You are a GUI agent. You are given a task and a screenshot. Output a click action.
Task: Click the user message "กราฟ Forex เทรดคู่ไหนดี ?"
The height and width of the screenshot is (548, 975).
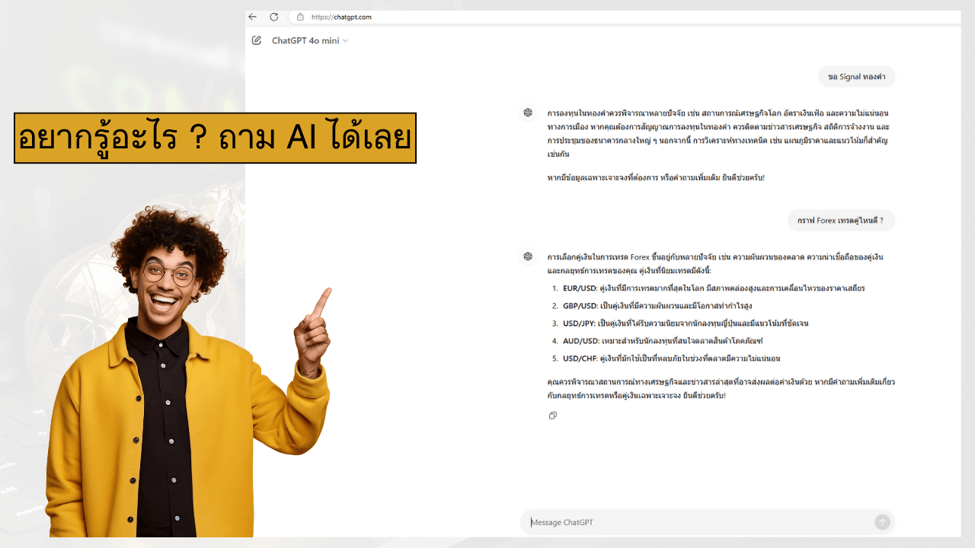841,220
